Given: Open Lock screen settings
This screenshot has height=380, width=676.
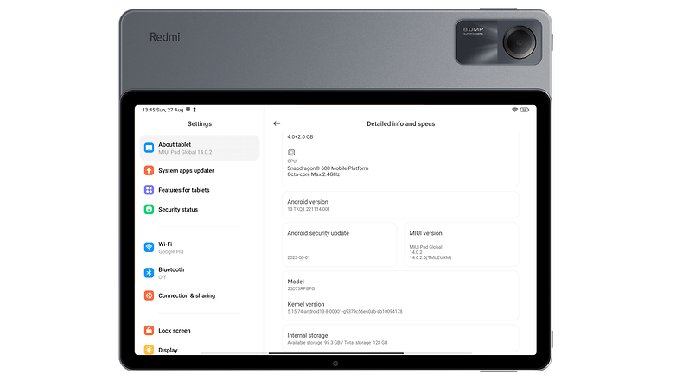Looking at the screenshot, I should tap(200, 331).
